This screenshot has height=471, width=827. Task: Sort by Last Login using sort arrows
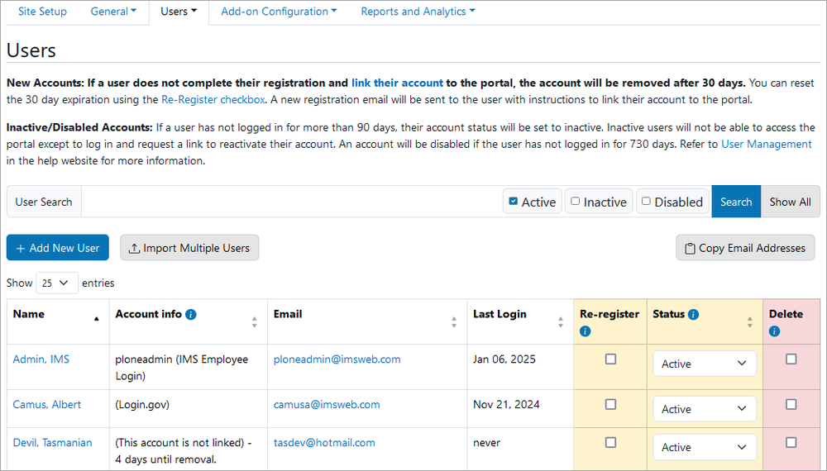561,322
